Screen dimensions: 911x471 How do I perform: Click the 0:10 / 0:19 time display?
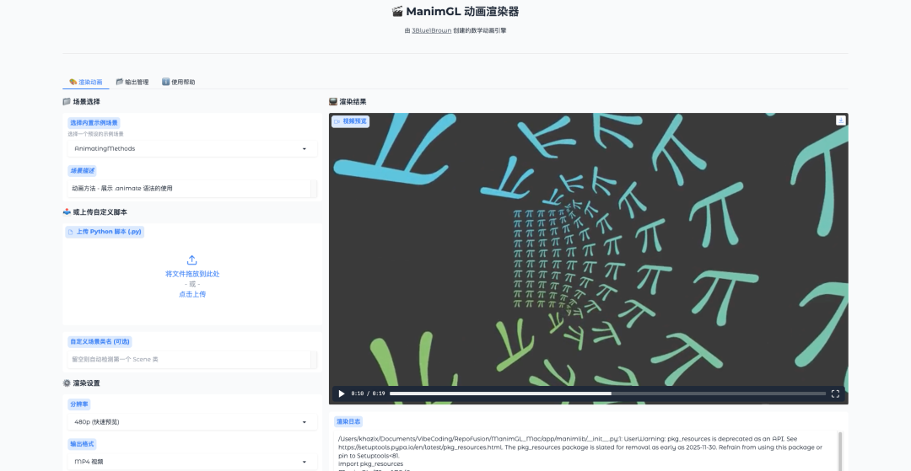368,393
